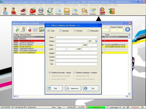Viewport: 146px width, 109px height.
Task: Click the Nome input field
Action: point(77,37)
